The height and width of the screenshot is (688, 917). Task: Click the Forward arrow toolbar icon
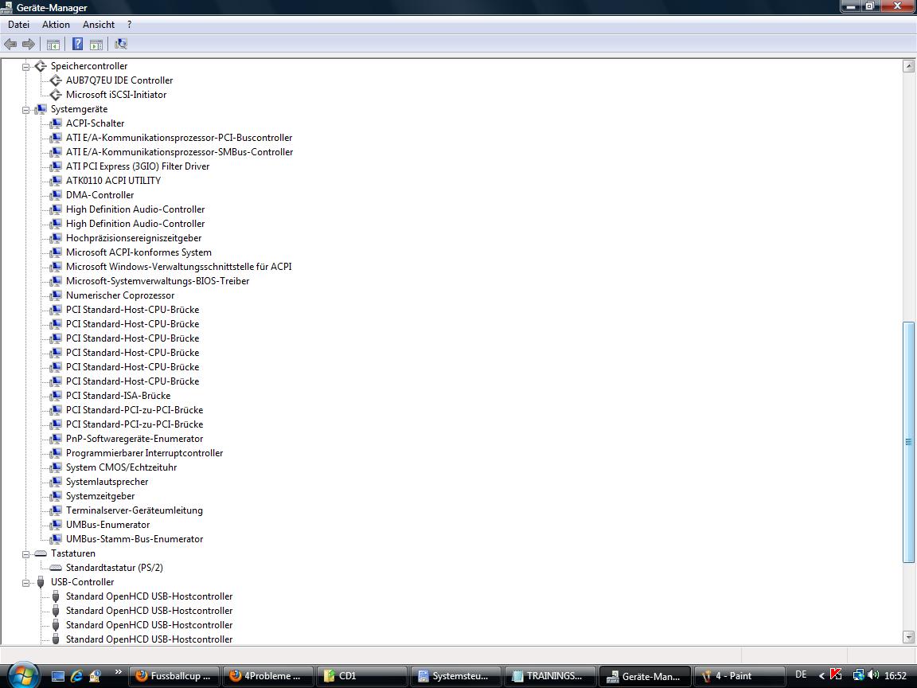pyautogui.click(x=28, y=44)
